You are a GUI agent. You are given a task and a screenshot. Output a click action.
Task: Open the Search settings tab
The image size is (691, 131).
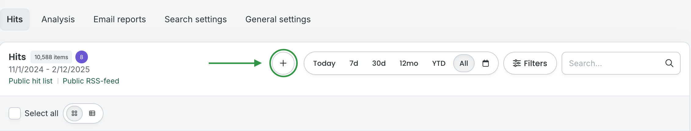point(196,19)
